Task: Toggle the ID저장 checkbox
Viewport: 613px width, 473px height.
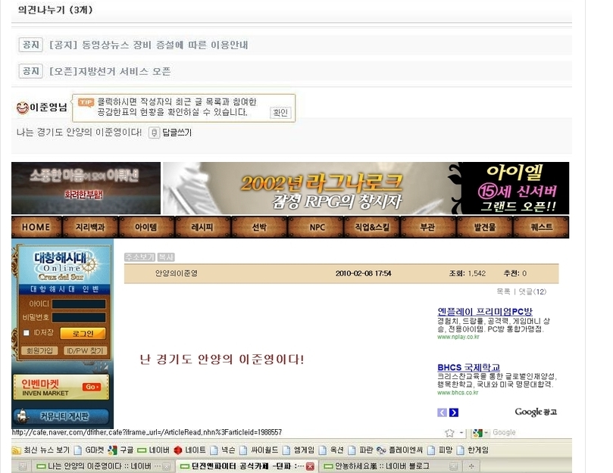Action: pos(27,333)
